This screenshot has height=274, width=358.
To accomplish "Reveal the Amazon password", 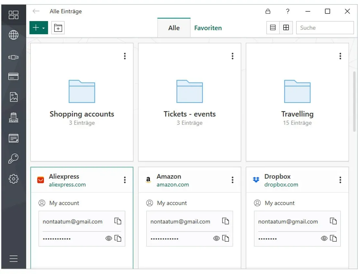I will click(x=216, y=238).
